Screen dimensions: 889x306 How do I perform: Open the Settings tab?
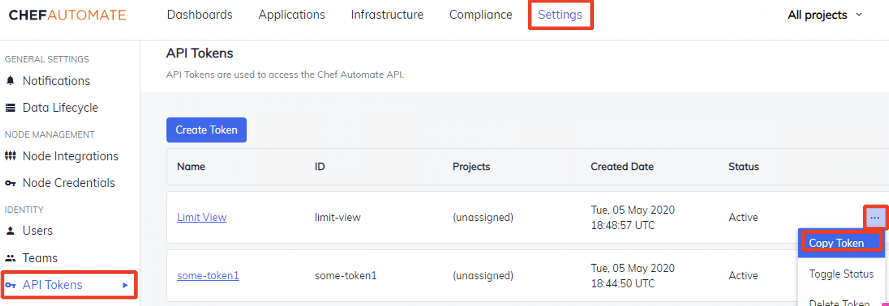[x=560, y=15]
